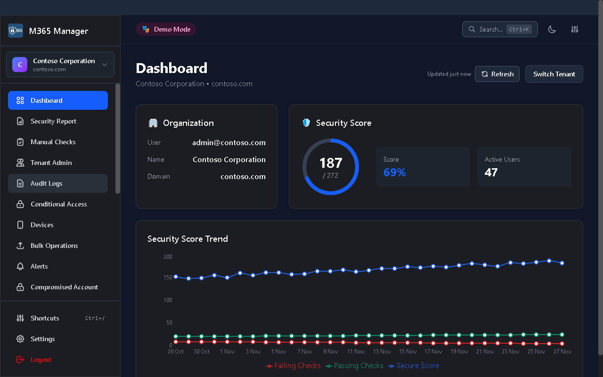This screenshot has width=603, height=377.
Task: Open the Shortcuts panel
Action: pos(44,318)
